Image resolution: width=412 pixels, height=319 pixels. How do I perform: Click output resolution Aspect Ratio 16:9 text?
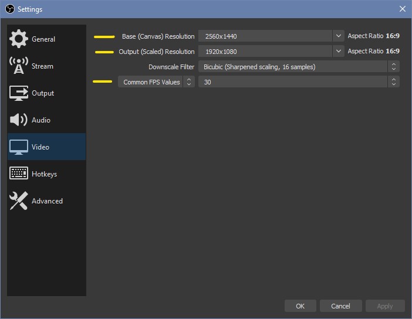tap(374, 51)
